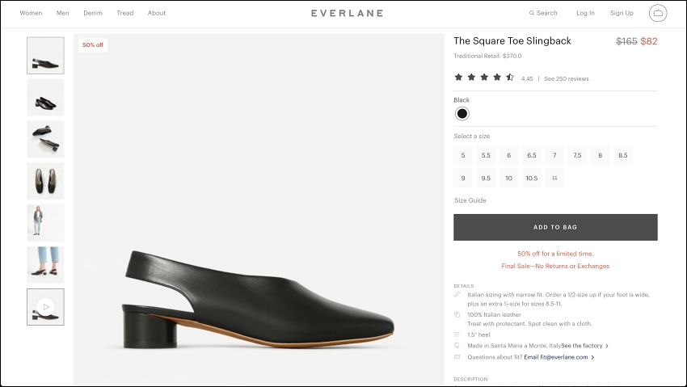The height and width of the screenshot is (387, 687).
Task: Choose size 7.5
Action: click(x=577, y=155)
